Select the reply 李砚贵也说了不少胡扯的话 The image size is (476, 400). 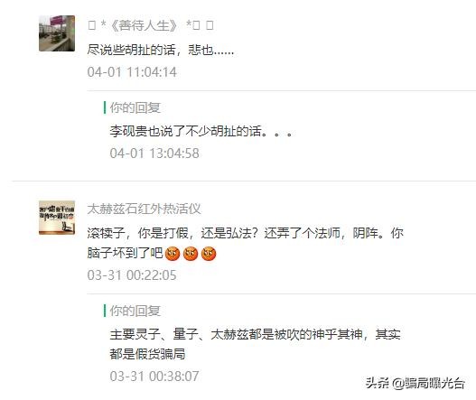201,131
